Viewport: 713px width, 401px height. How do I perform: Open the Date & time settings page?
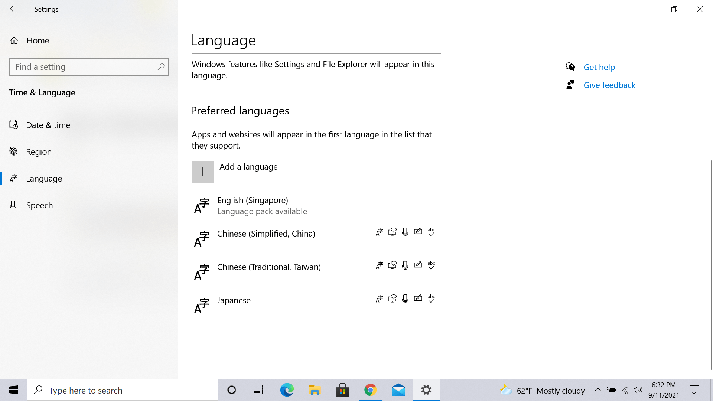(48, 125)
